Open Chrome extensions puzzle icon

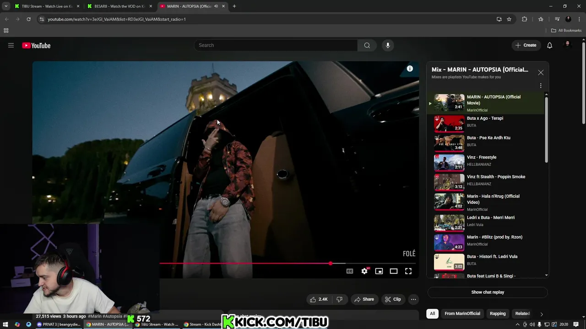coord(525,19)
